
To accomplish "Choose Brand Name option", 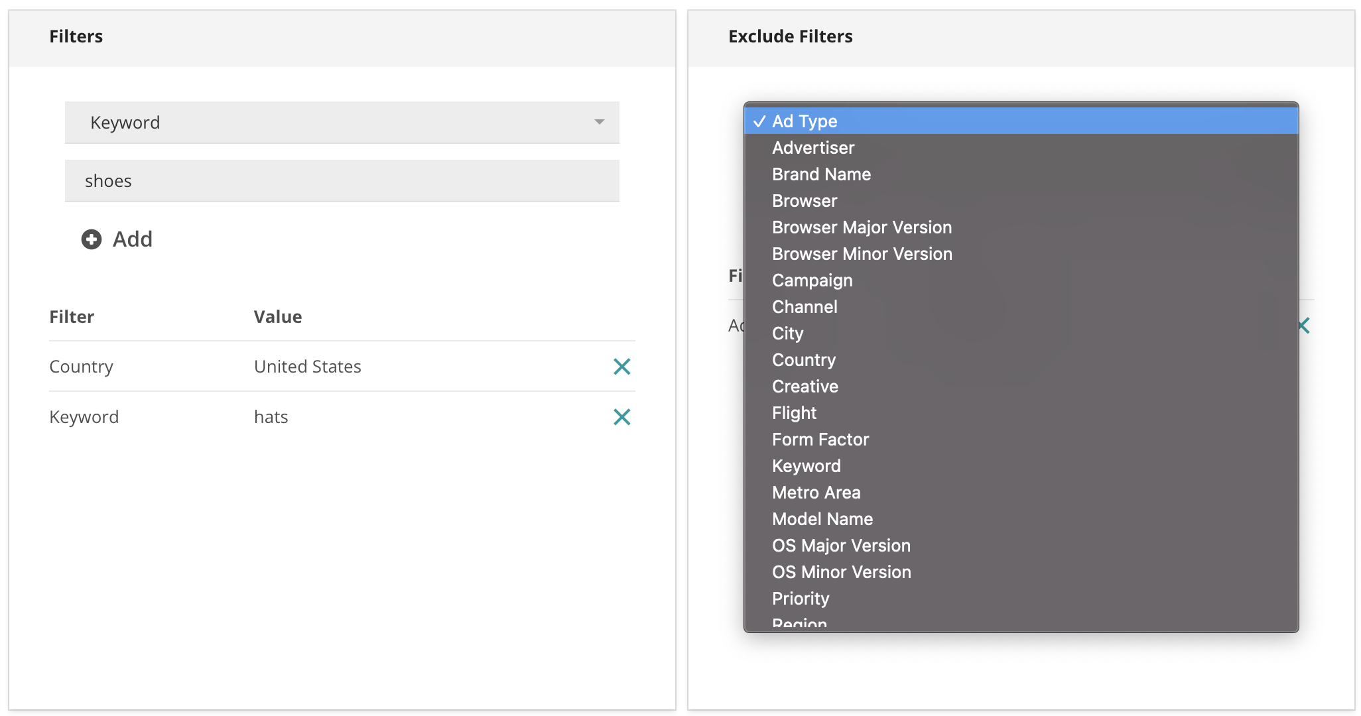I will point(821,174).
